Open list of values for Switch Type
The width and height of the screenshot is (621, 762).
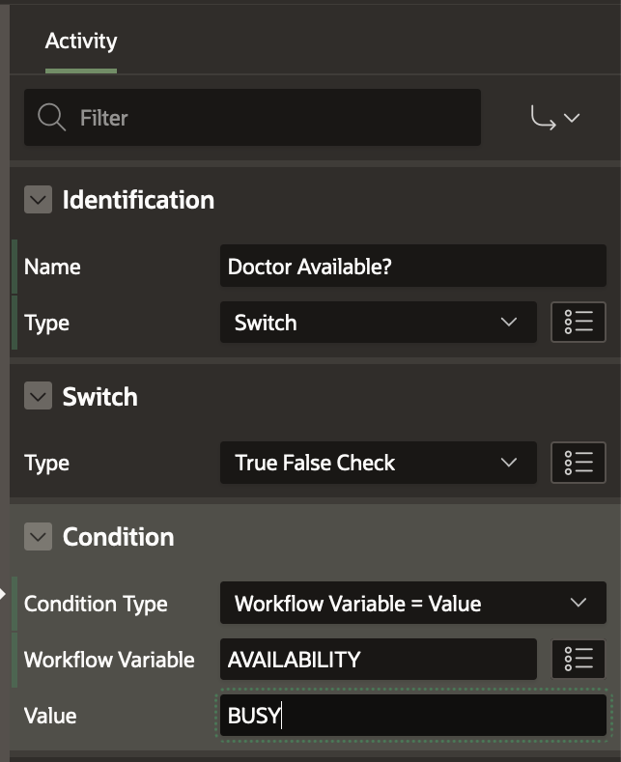pyautogui.click(x=578, y=463)
